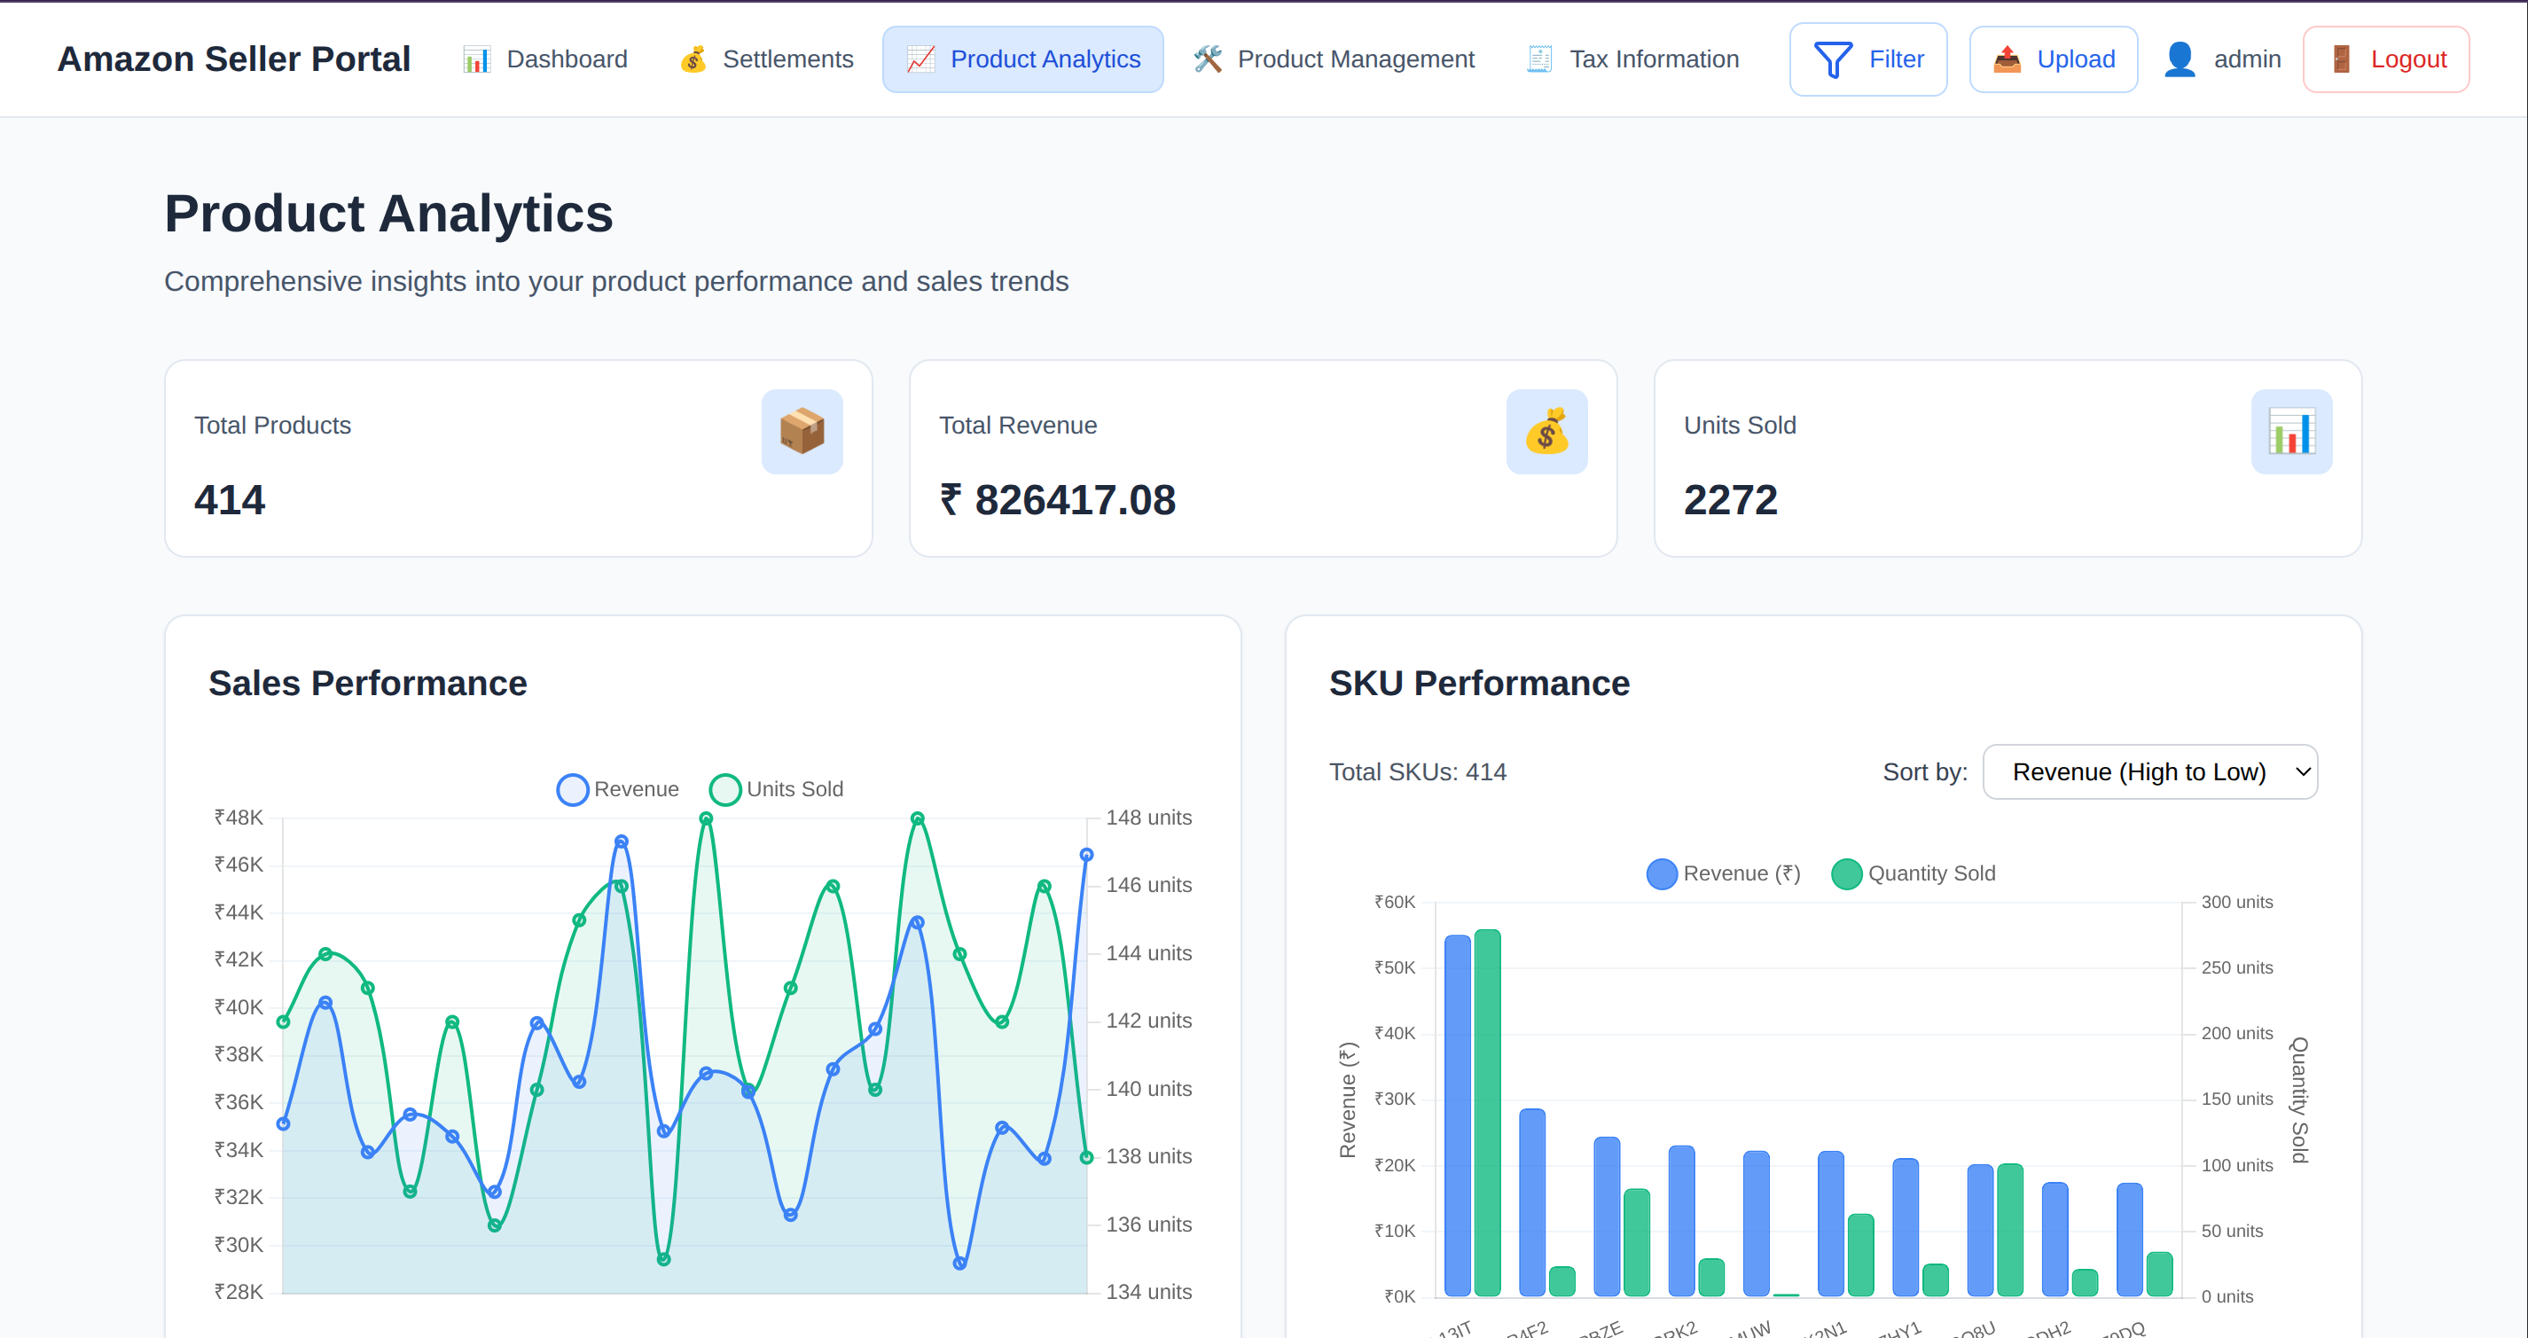
Task: Toggle Revenue legend in Sales Performance
Action: pos(617,789)
